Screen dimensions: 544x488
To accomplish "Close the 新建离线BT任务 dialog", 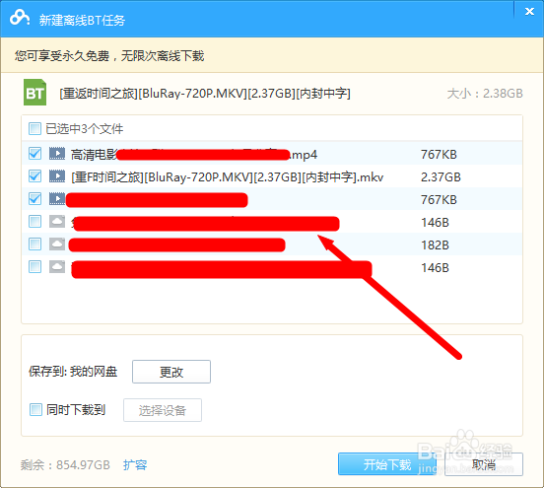I will (529, 12).
